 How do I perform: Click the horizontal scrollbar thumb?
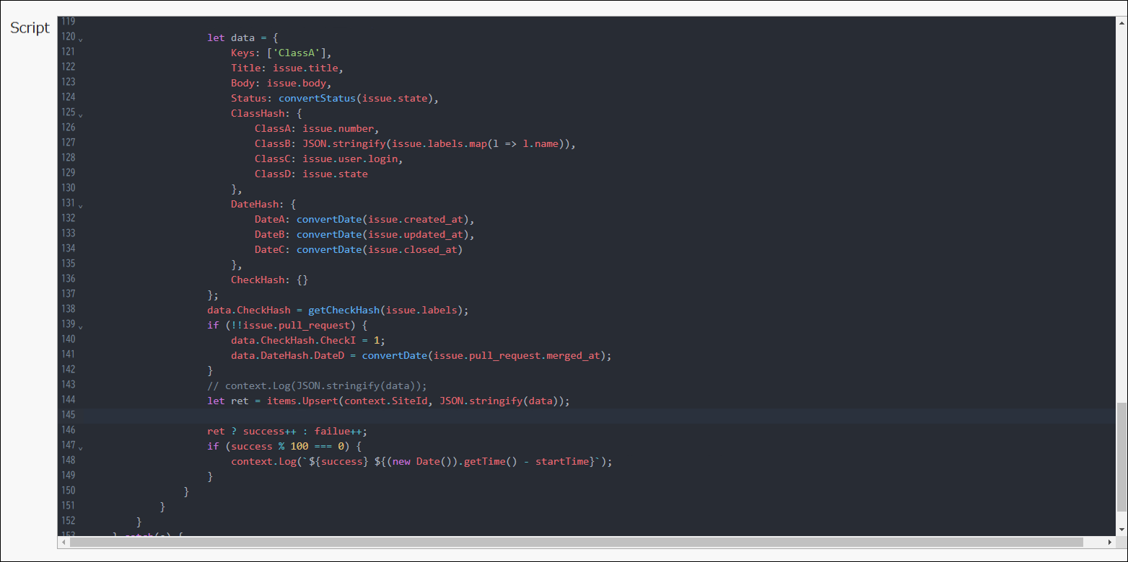[577, 542]
